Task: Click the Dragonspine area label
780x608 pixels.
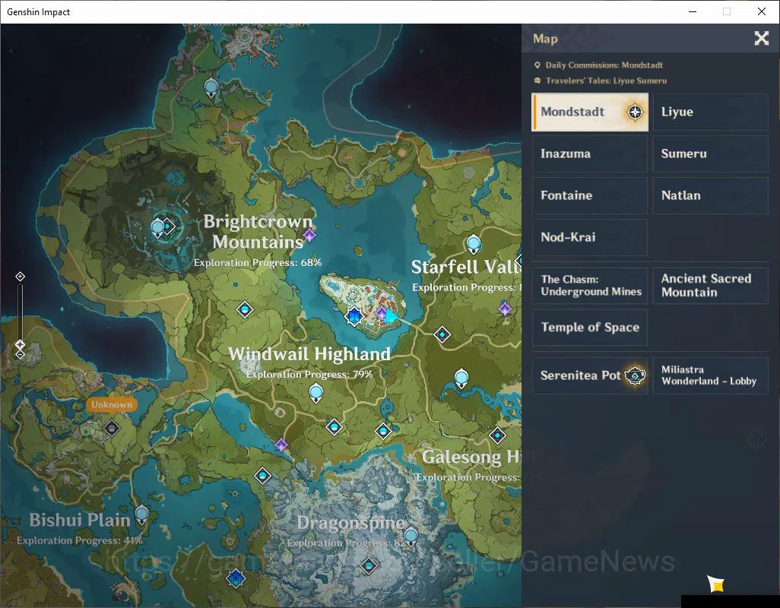Action: (x=351, y=523)
